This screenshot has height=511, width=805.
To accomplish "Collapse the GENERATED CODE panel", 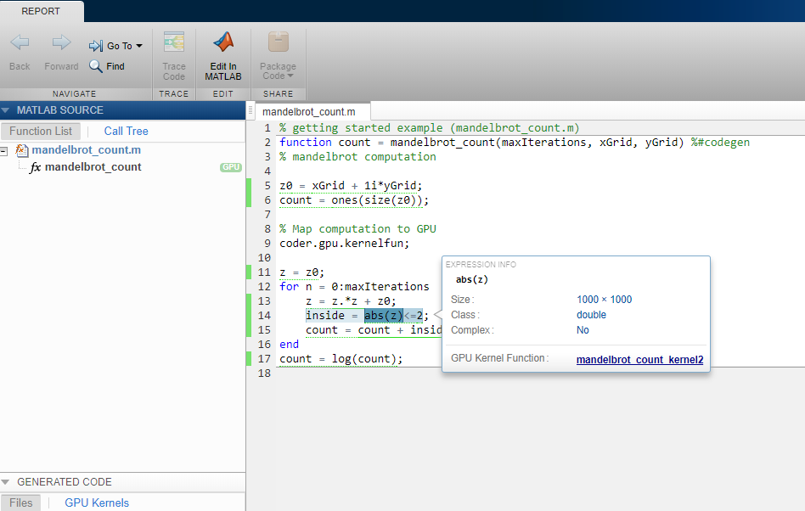I will (x=6, y=482).
